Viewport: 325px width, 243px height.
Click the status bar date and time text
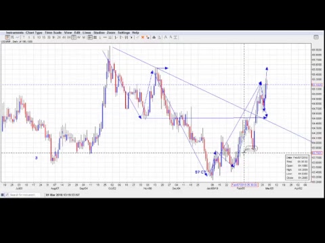click(x=63, y=195)
